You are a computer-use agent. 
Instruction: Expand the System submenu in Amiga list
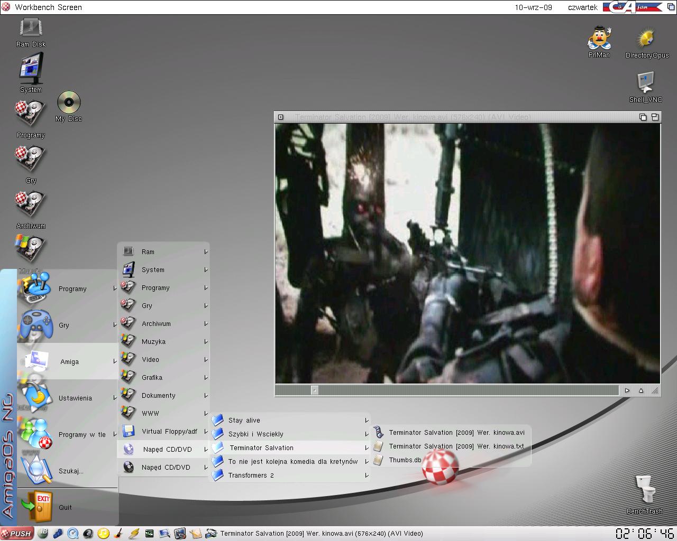164,270
